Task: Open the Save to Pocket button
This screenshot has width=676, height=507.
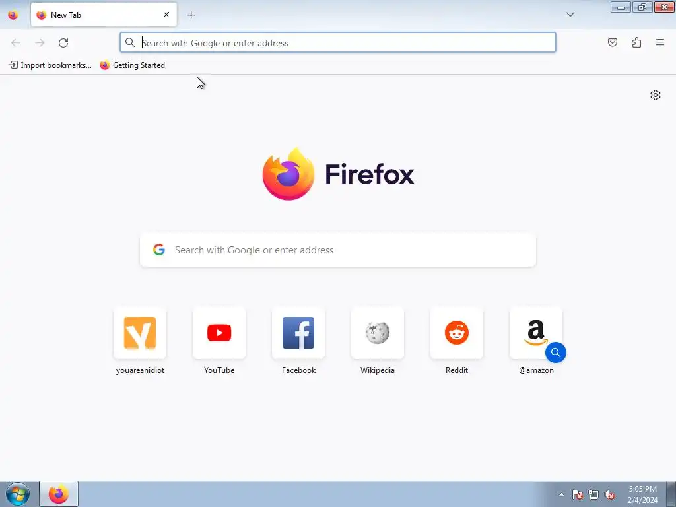Action: (x=613, y=42)
